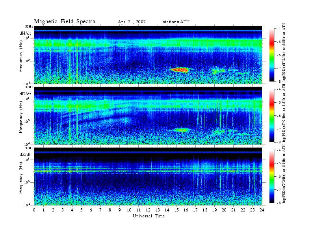Click hour label 16 on the time axis
The height and width of the screenshot is (241, 312).
pyautogui.click(x=186, y=210)
